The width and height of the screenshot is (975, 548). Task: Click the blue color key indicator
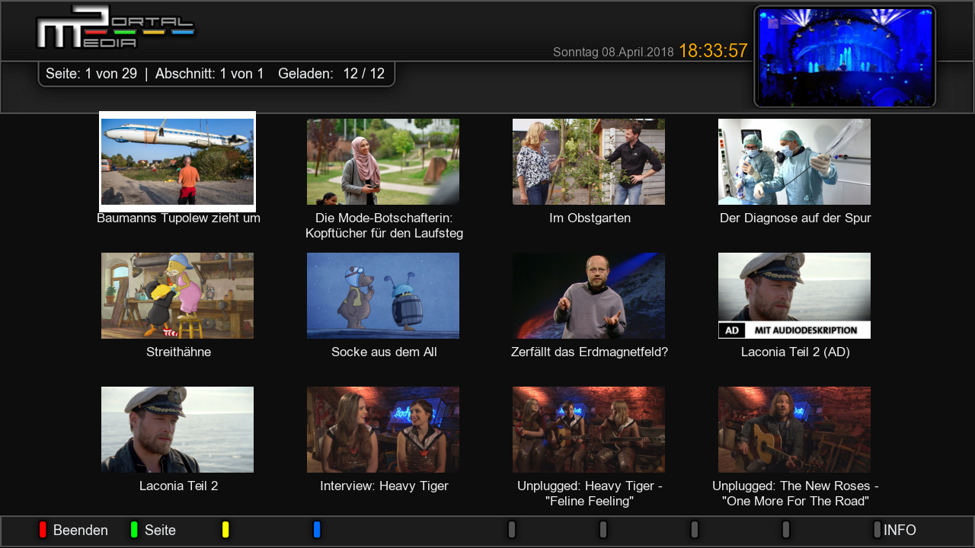317,530
